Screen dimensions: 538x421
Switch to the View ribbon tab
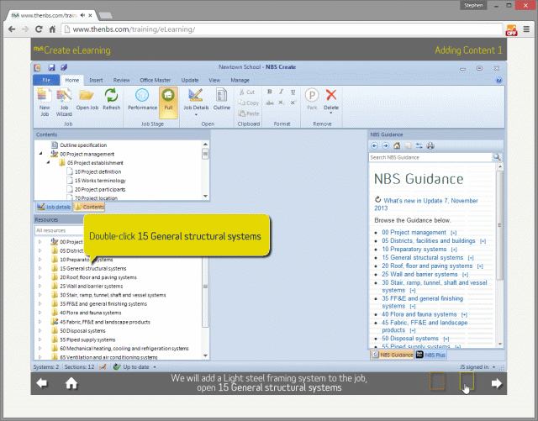point(214,80)
